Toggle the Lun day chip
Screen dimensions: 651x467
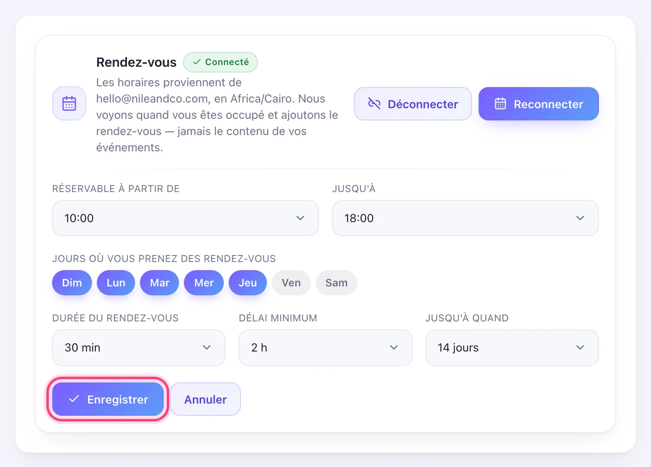coord(116,283)
